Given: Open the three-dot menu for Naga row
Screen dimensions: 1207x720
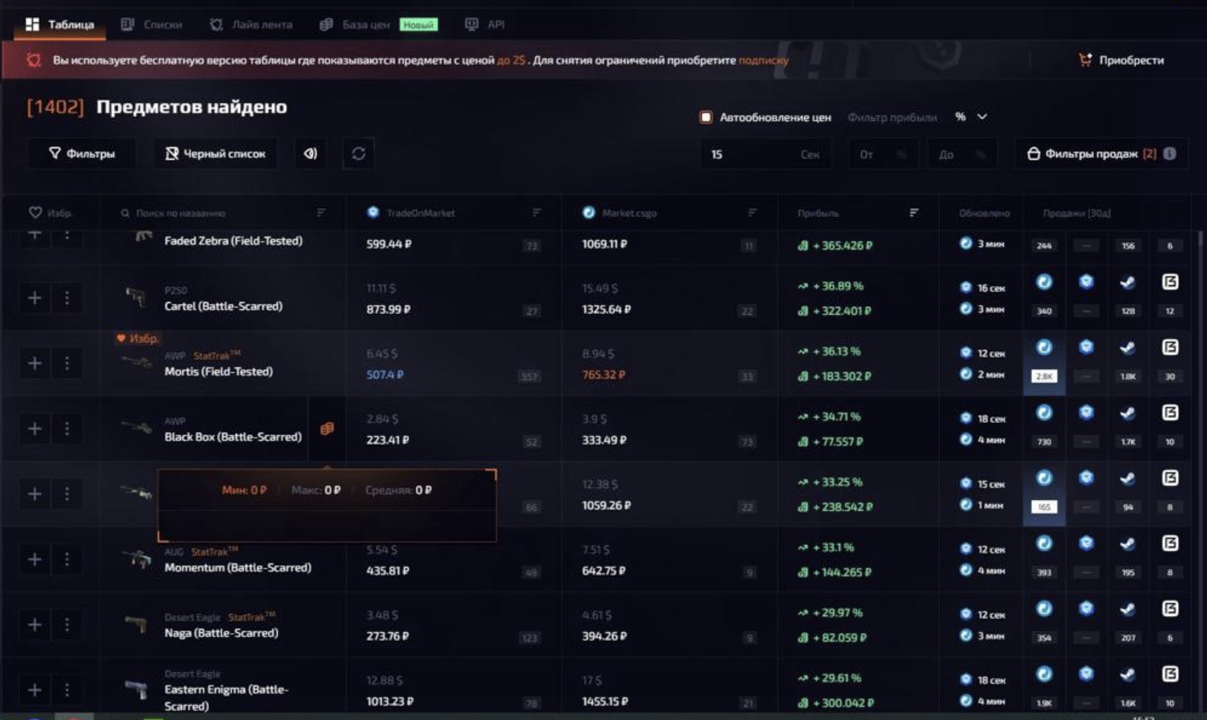Looking at the screenshot, I should [67, 625].
